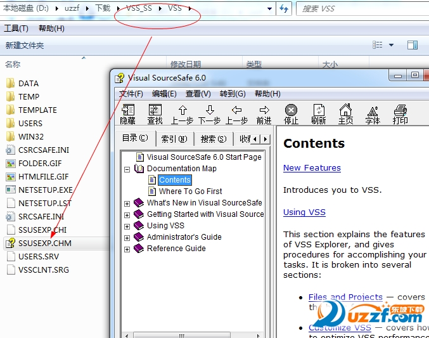Click the Forward (前进) icon
The image size is (429, 338).
click(264, 114)
